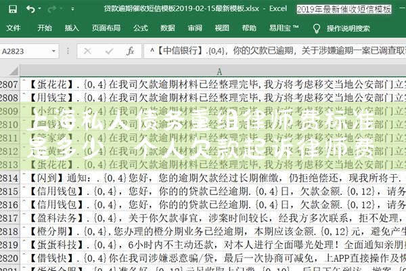
Task: Open the 文件 menu tab
Action: [14, 28]
